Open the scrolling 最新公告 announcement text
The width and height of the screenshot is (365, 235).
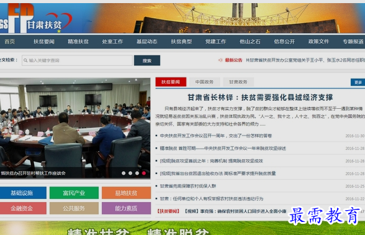point(305,60)
